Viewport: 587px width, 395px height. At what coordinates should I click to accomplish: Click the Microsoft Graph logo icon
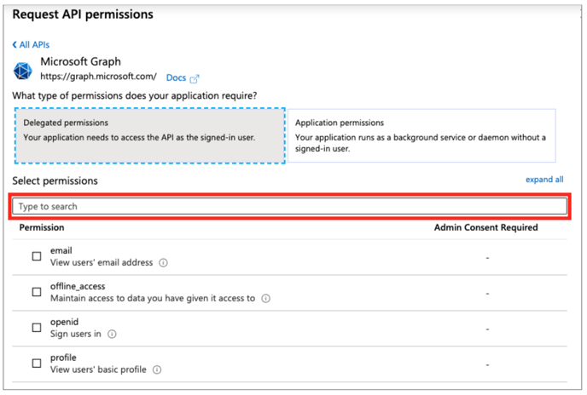25,70
